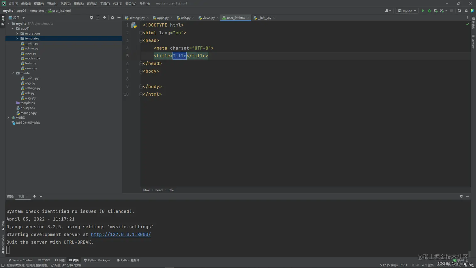The height and width of the screenshot is (268, 476).
Task: Click select opened file target icon
Action: (91, 18)
